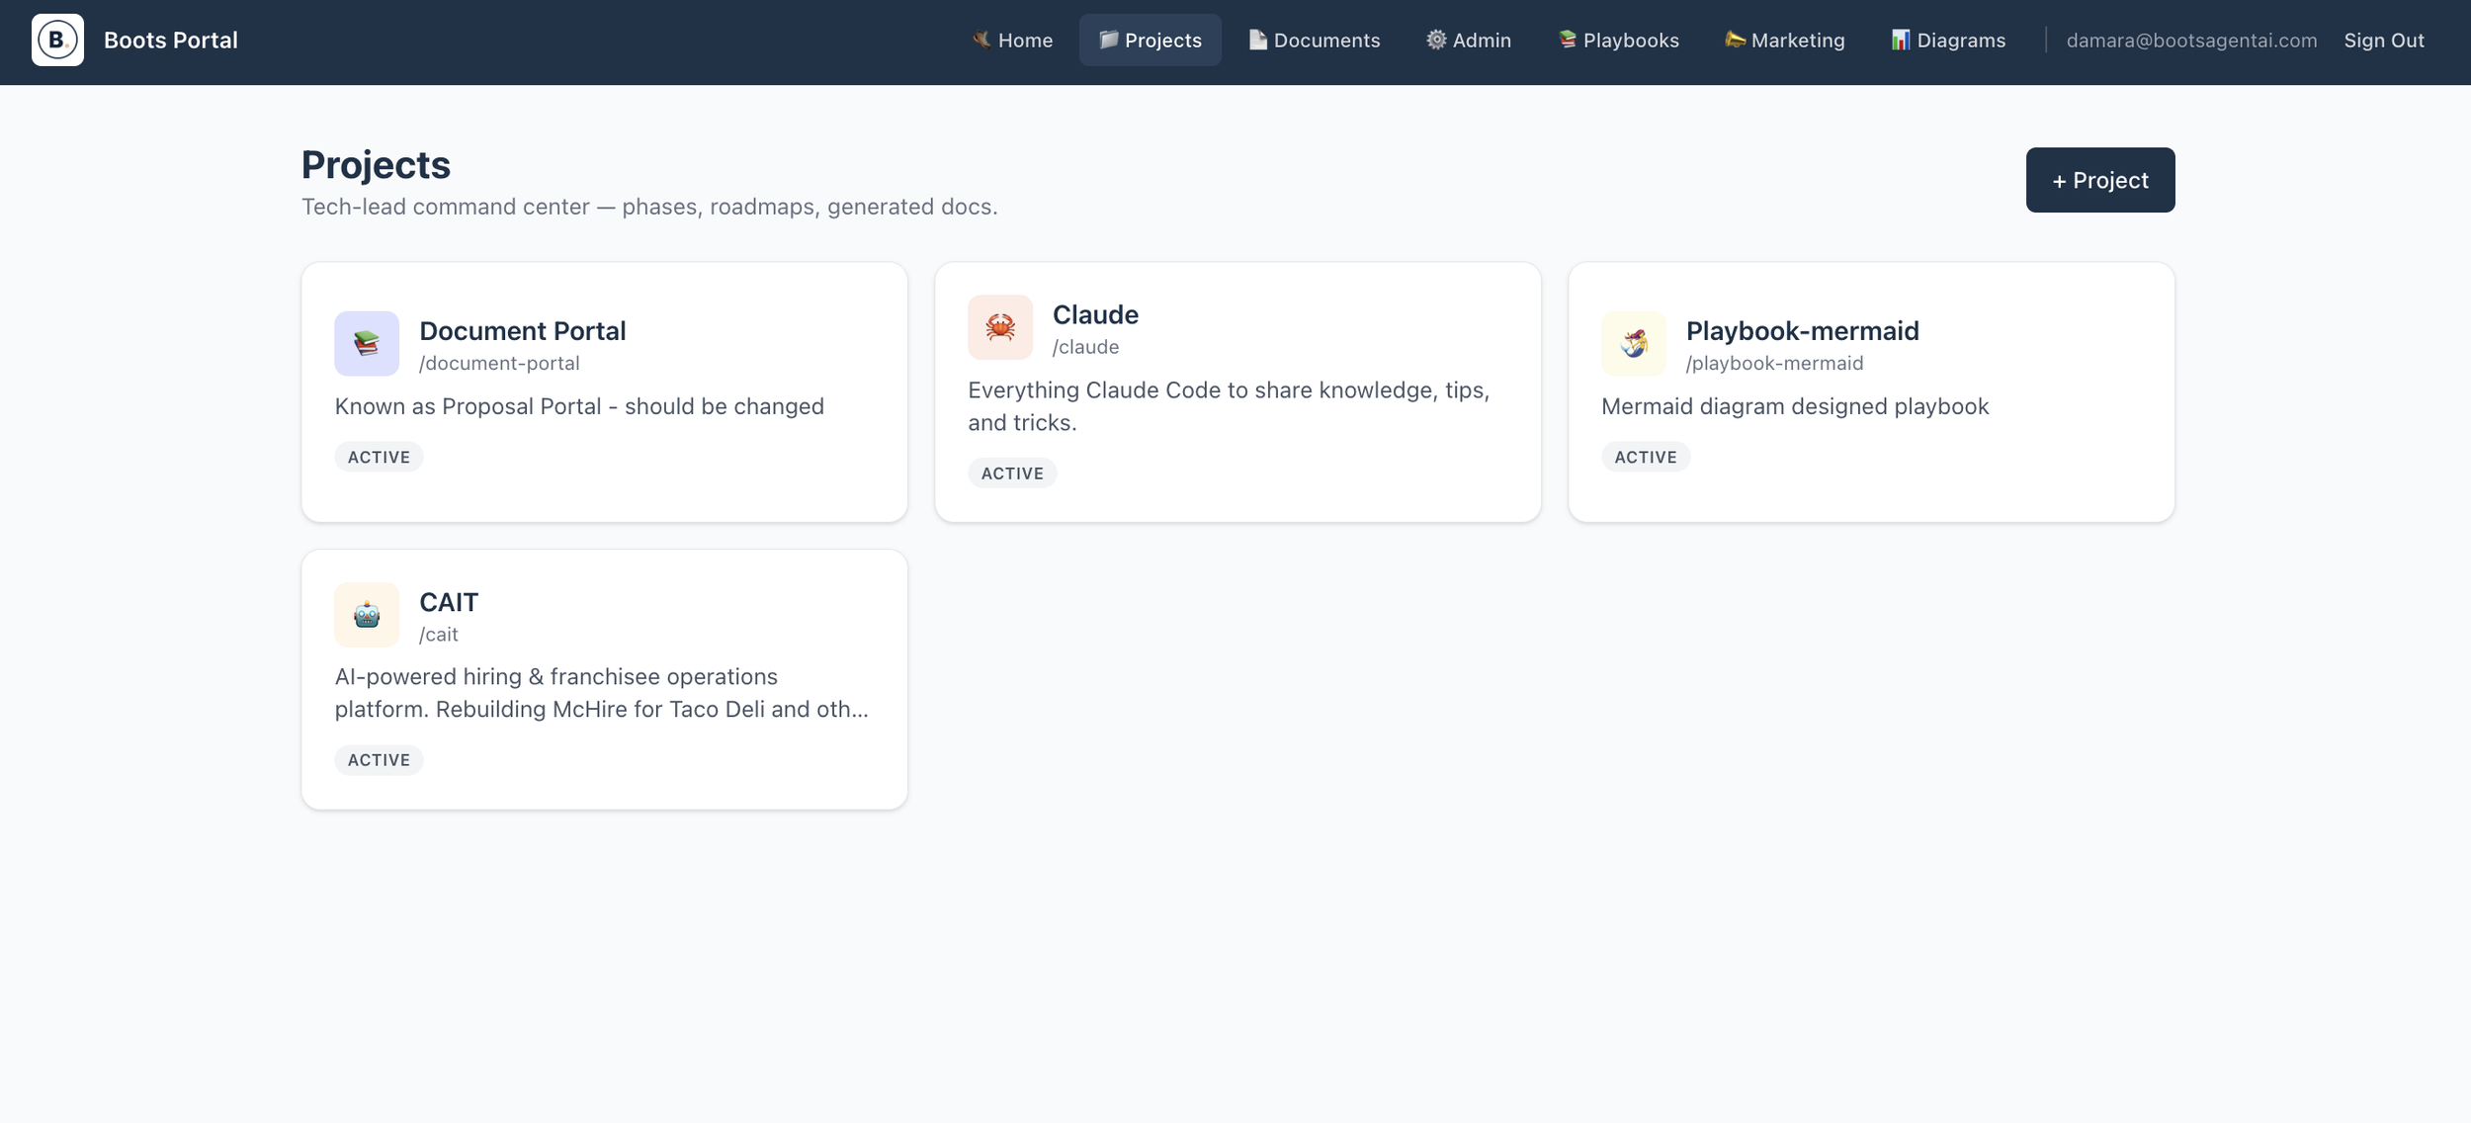Screen dimensions: 2471x1123
Task: Open the CAIT project title
Action: [x=449, y=602]
